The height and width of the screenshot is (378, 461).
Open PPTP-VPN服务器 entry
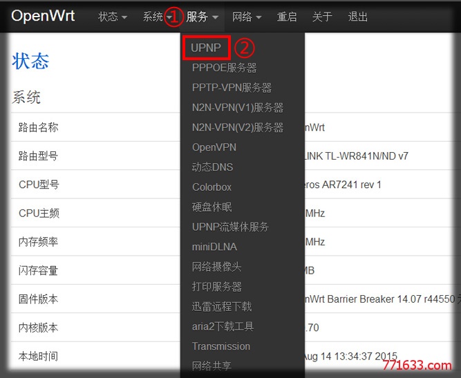232,88
